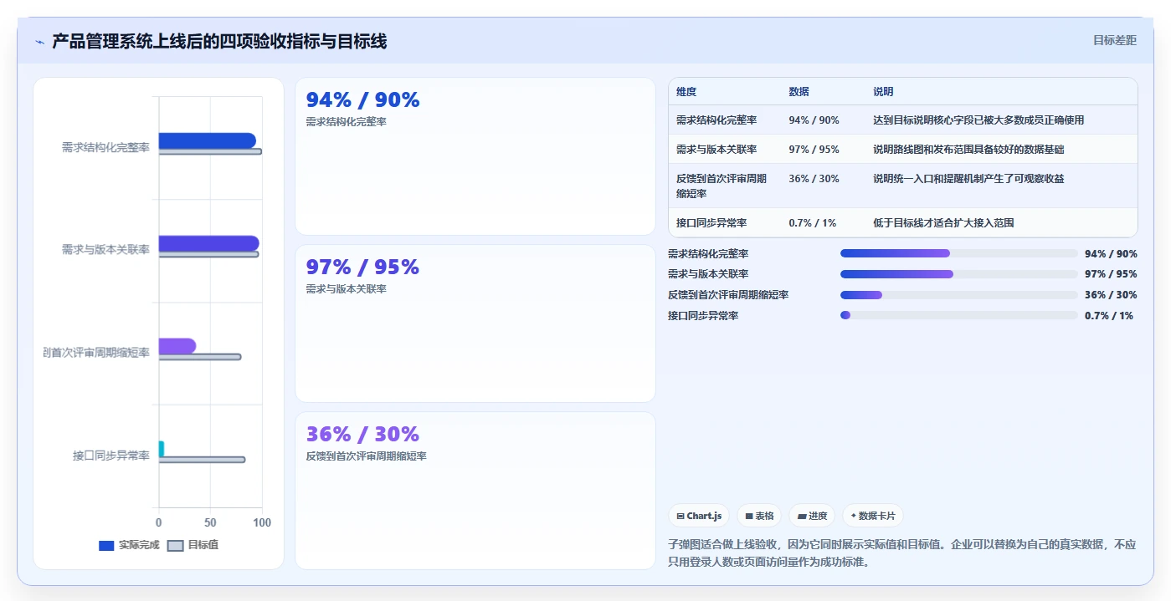1171x601 pixels.
Task: Click the 接口同步异常率 progress bar
Action: click(x=959, y=316)
